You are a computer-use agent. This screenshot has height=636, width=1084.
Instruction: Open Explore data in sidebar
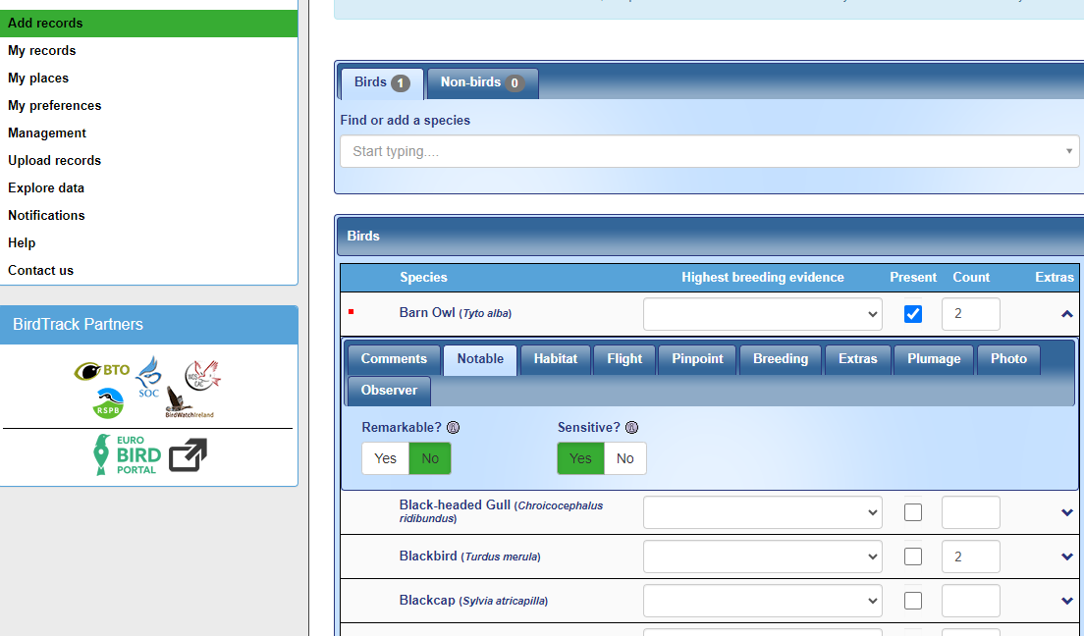click(x=46, y=187)
